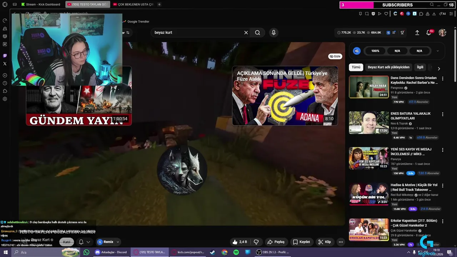
Task: Open more options for Dans Dersinden video
Action: point(443,79)
